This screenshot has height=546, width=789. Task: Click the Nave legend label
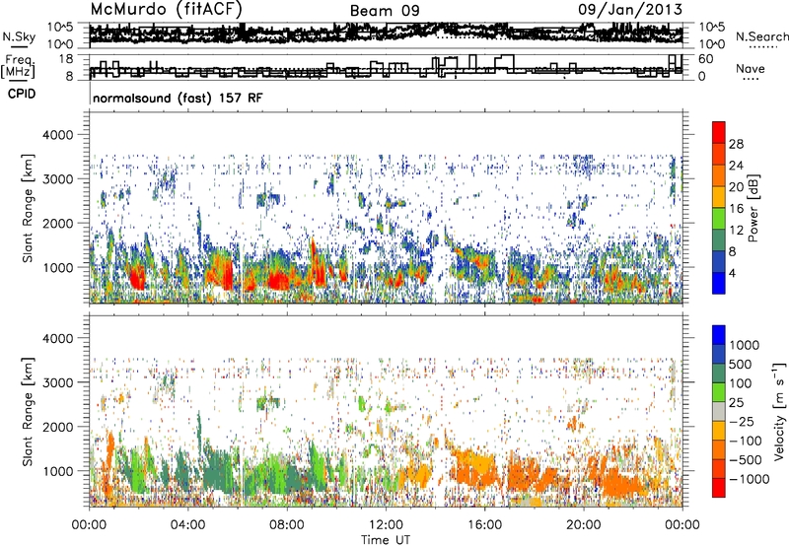[751, 68]
